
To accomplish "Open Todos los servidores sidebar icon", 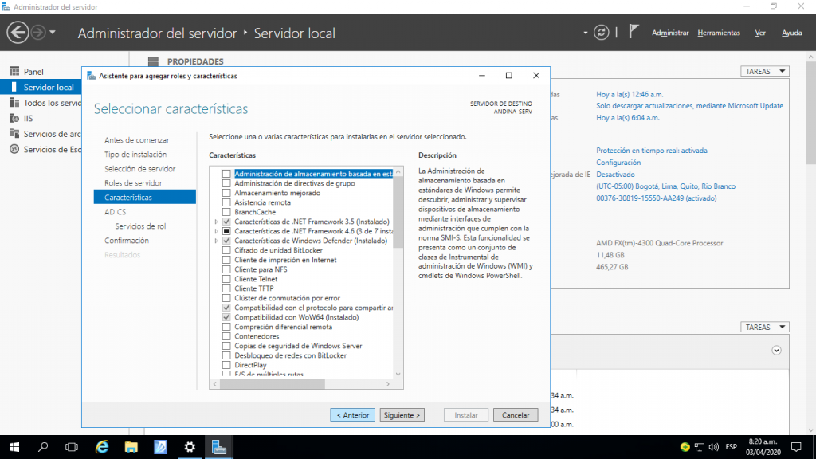I will [x=14, y=103].
